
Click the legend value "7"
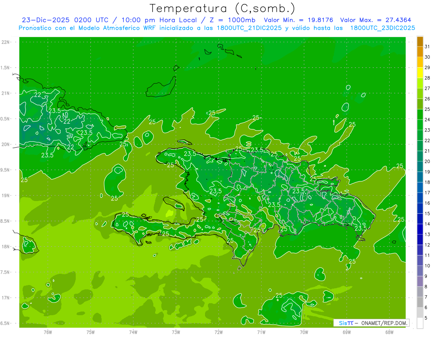426,297
